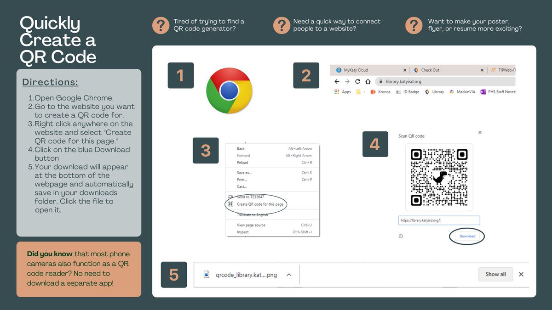Choose View page source menu entry

click(x=272, y=225)
